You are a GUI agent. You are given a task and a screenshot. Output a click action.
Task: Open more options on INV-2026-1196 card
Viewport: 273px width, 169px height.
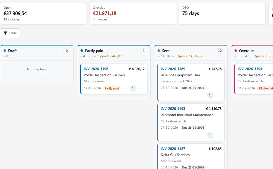pos(142,89)
